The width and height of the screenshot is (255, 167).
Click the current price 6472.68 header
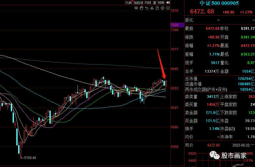[202, 11]
